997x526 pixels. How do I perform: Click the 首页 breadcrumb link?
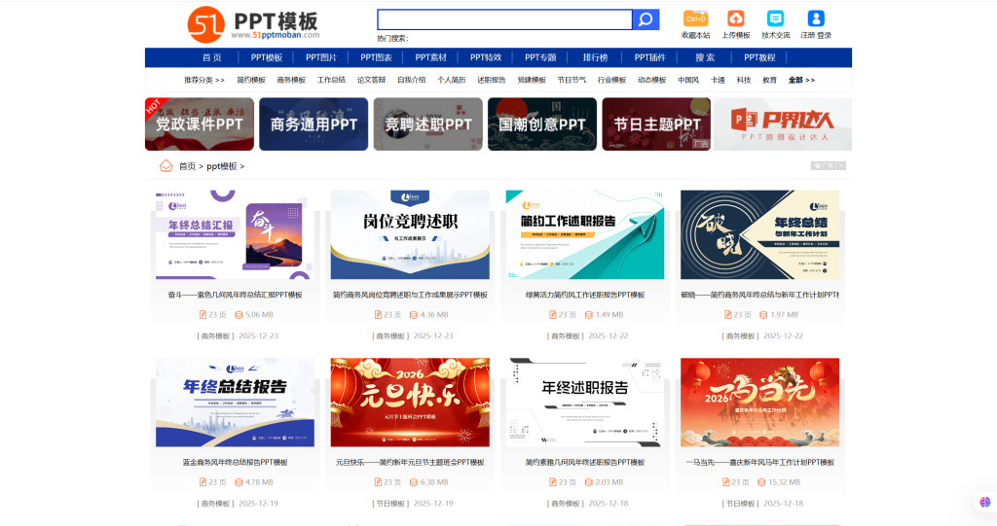coord(187,166)
